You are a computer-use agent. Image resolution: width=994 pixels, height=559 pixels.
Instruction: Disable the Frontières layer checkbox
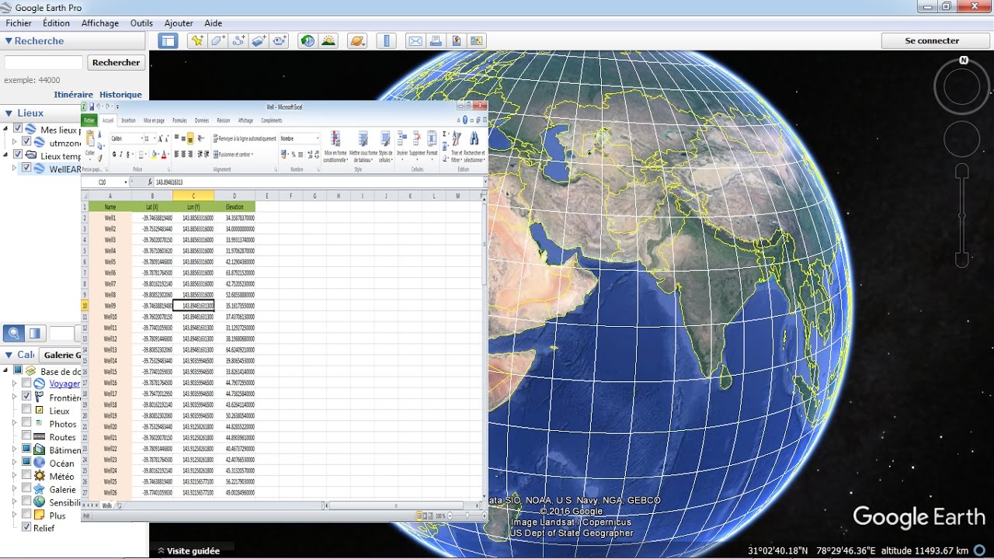pos(26,397)
